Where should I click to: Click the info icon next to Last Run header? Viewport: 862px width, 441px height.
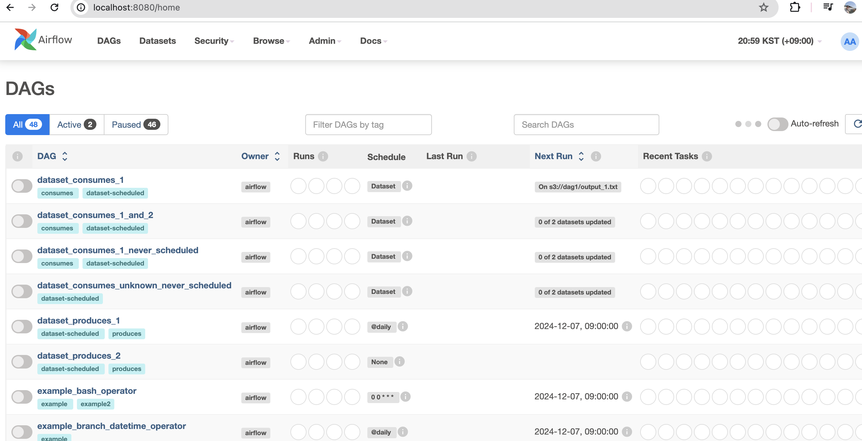[x=471, y=156]
